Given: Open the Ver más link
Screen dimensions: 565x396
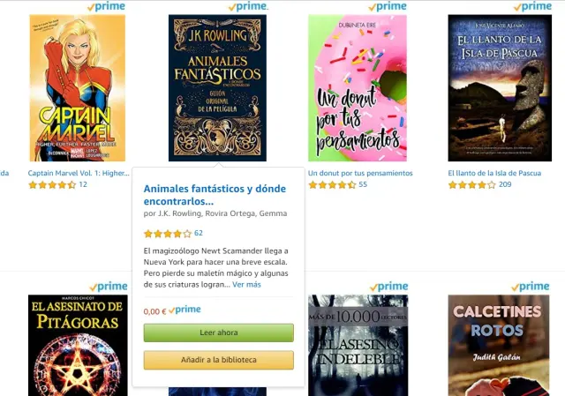Looking at the screenshot, I should click(x=246, y=285).
